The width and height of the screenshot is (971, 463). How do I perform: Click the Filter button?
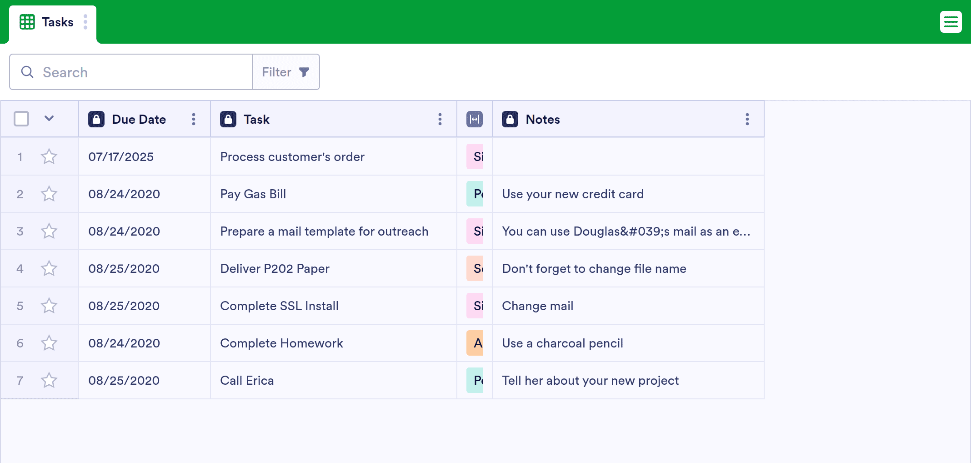tap(285, 72)
